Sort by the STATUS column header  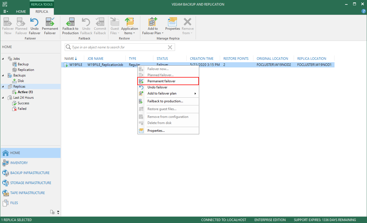[x=162, y=59]
